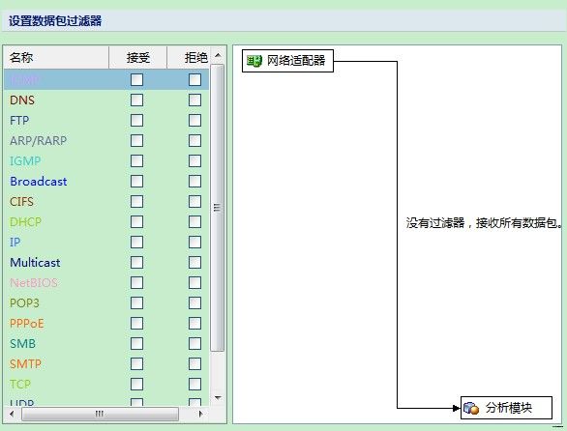This screenshot has height=431, width=567.
Task: Click the 分析模块 node label
Action: point(509,408)
